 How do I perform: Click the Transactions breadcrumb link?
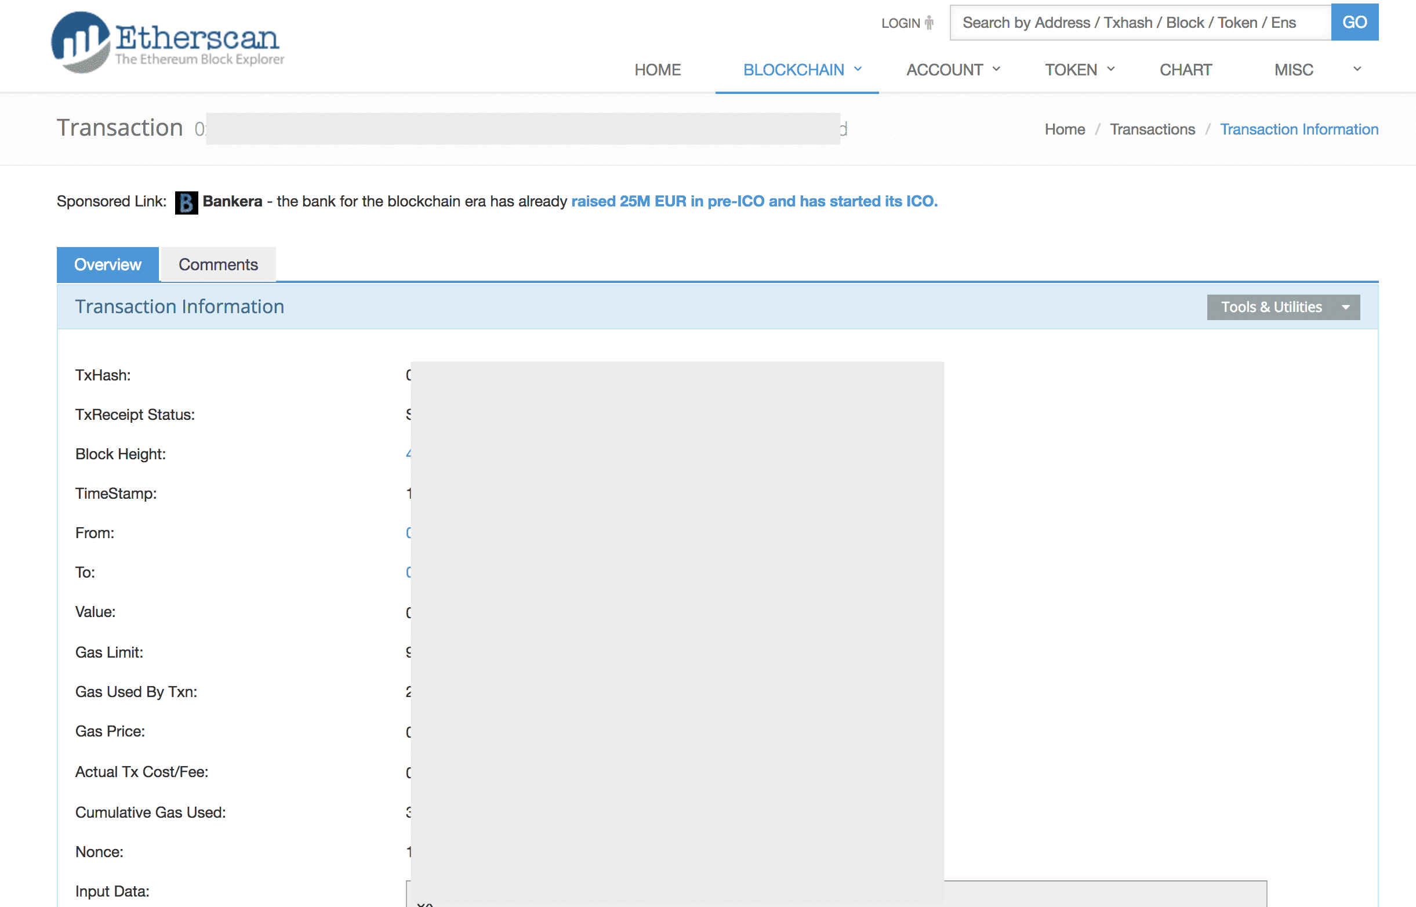click(x=1152, y=129)
